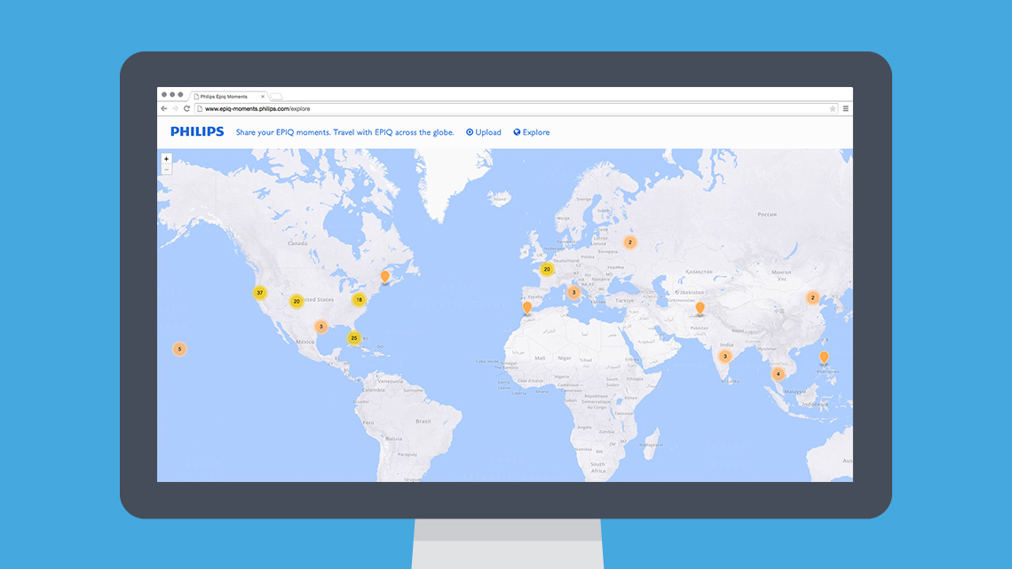Focus the address bar showing epiq-moments.philips.com

517,108
